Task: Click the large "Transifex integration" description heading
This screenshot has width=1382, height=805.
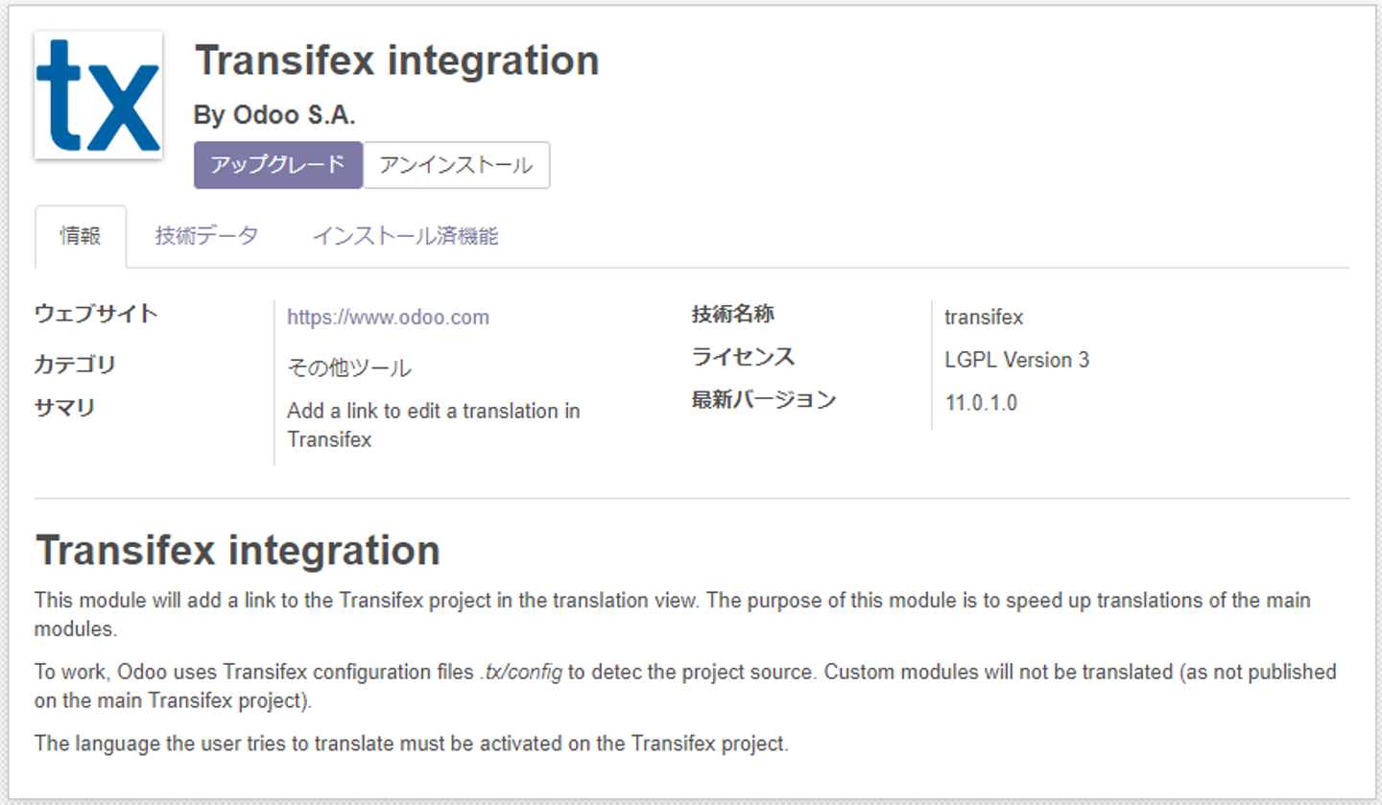Action: pyautogui.click(x=237, y=551)
